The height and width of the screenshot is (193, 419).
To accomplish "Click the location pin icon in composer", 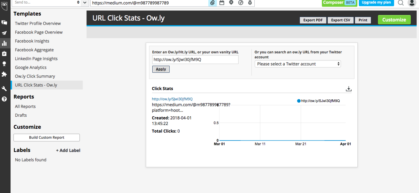I will [x=231, y=3].
